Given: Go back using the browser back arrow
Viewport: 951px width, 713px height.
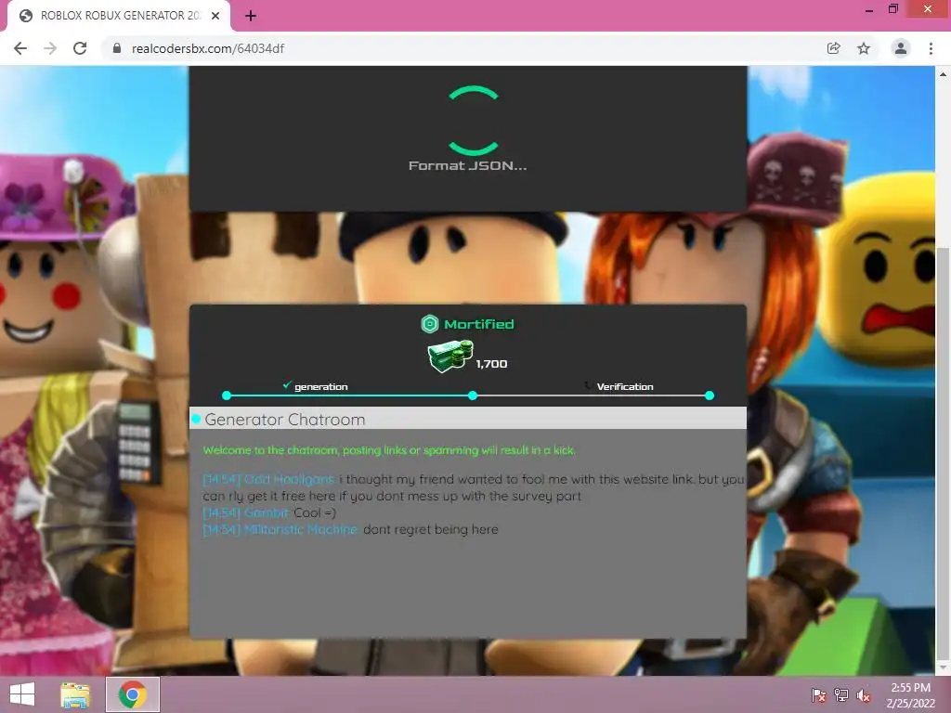Looking at the screenshot, I should click(20, 48).
